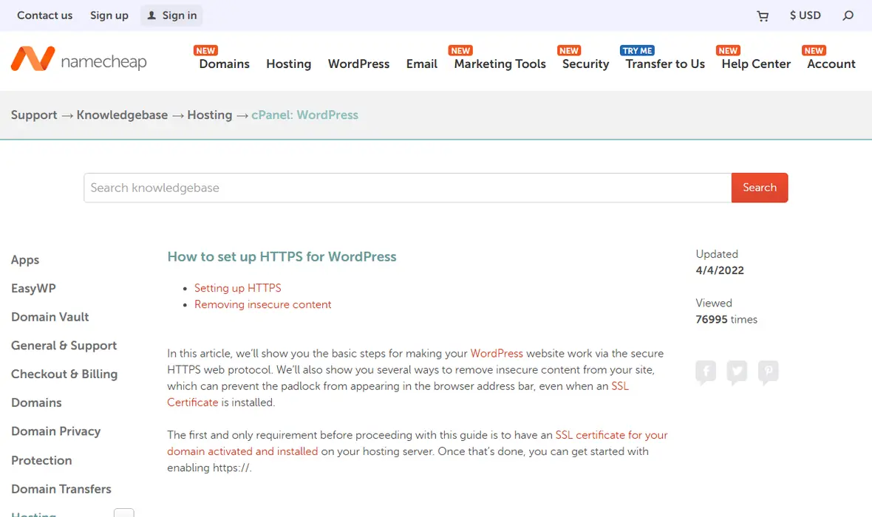872x517 pixels.
Task: Open the $ USD currency selector
Action: pyautogui.click(x=805, y=16)
